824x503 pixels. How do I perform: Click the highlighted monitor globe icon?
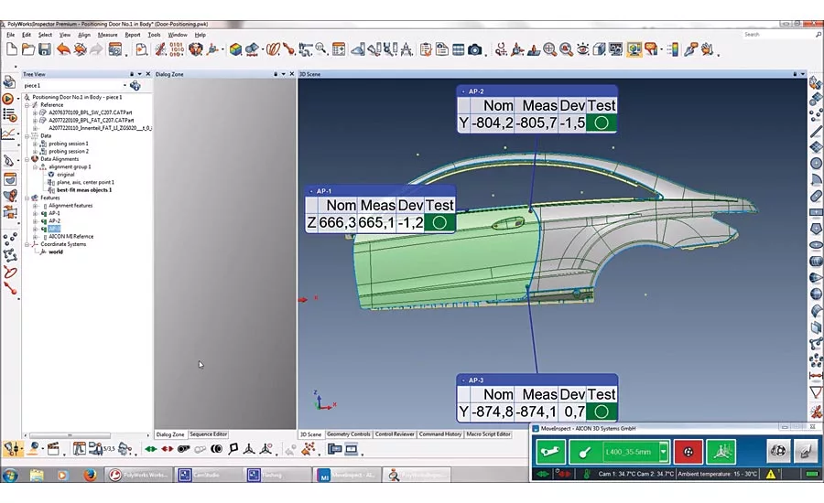coord(634,49)
